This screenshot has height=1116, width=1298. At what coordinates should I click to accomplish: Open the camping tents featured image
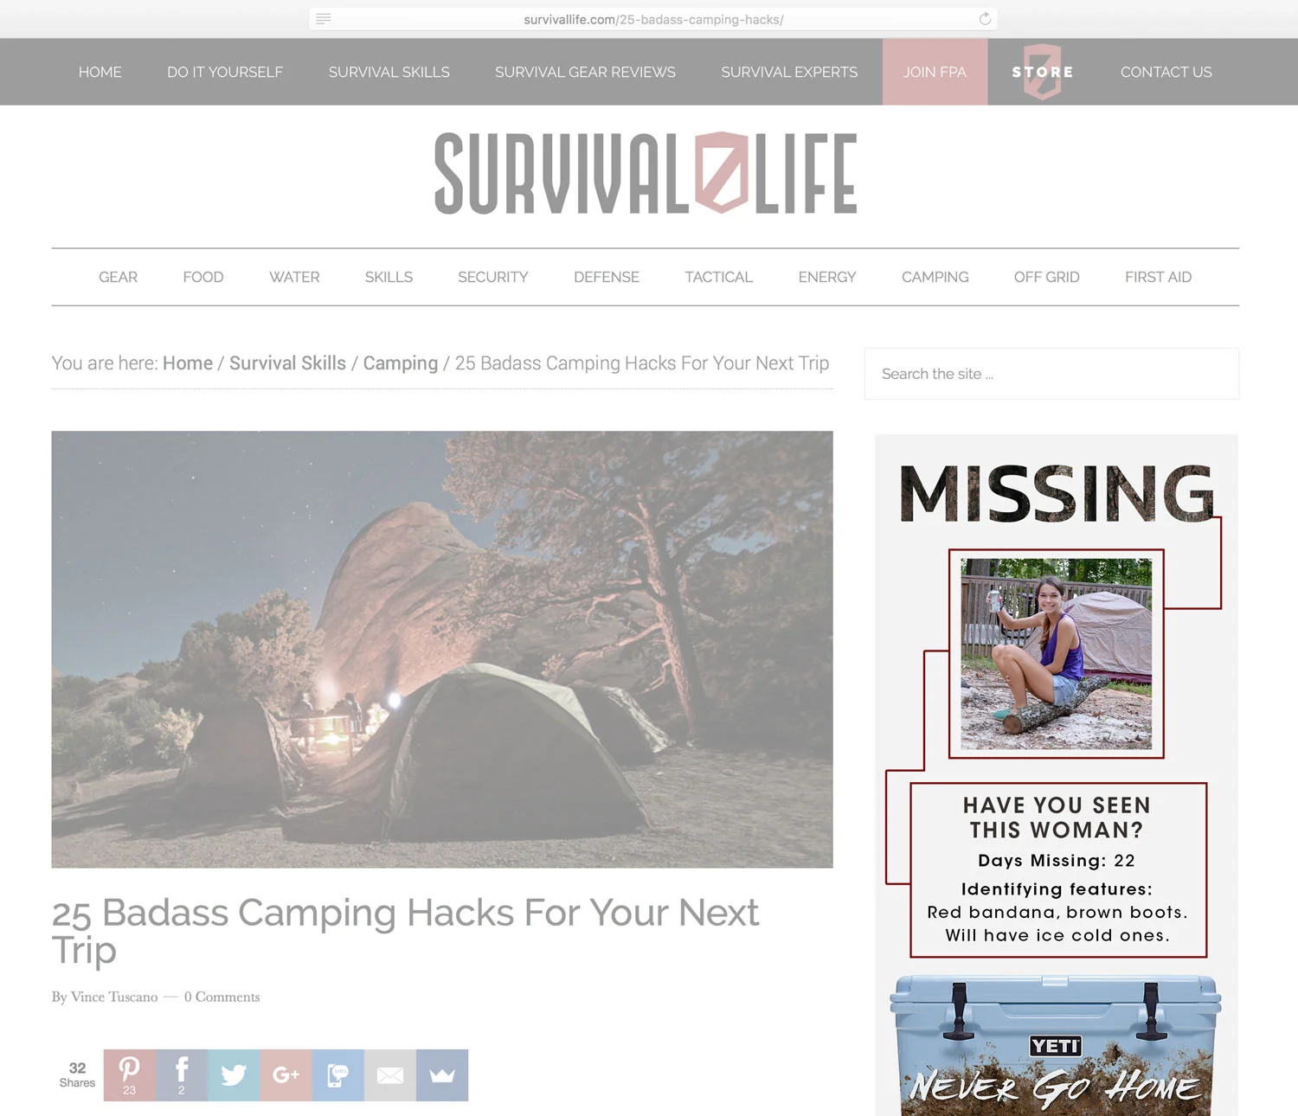(x=442, y=650)
